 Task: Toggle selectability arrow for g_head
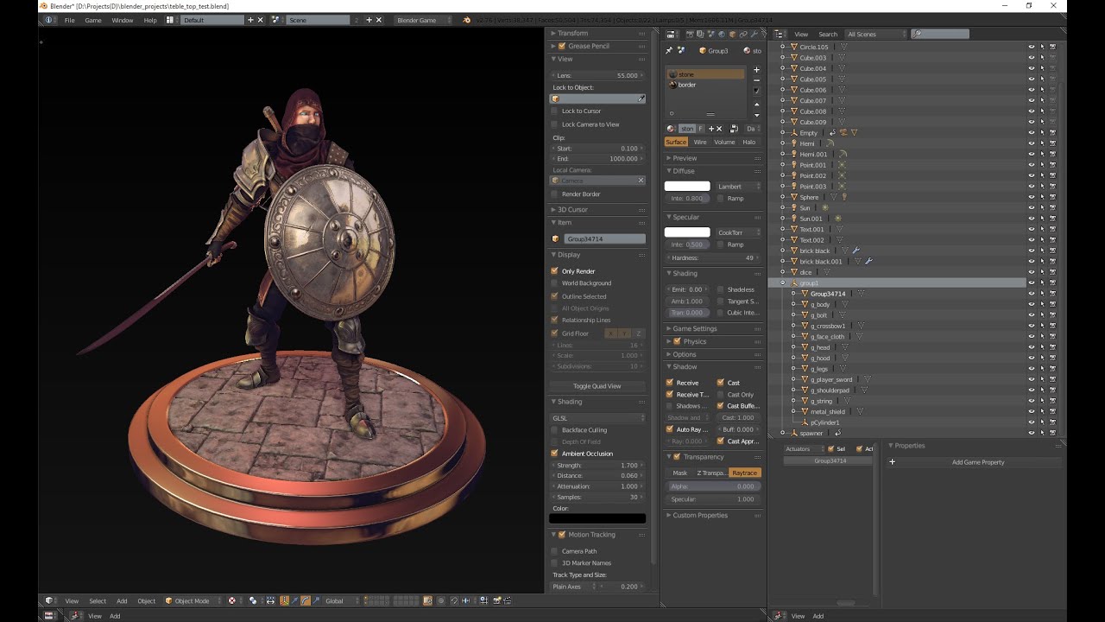point(1042,347)
